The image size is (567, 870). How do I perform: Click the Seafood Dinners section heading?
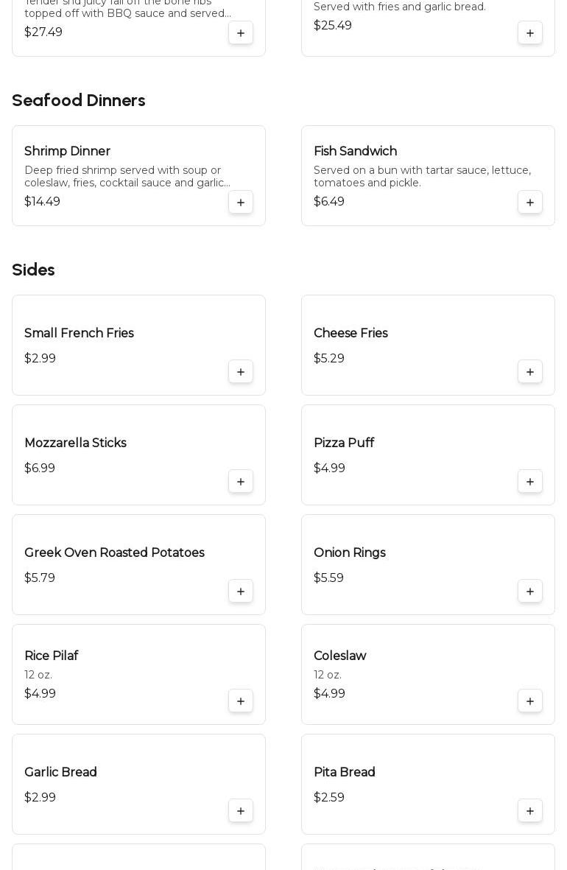point(78,101)
